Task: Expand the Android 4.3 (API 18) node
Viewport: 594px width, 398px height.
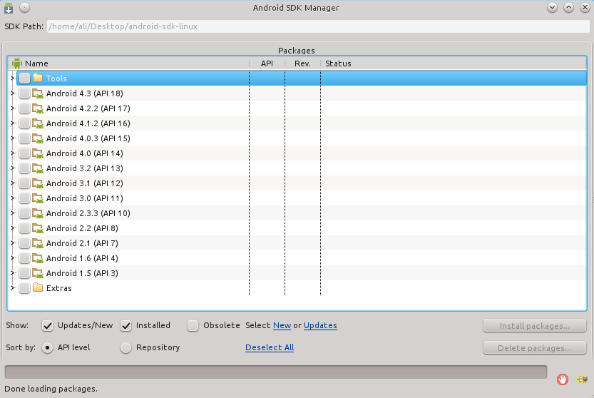Action: click(x=13, y=93)
